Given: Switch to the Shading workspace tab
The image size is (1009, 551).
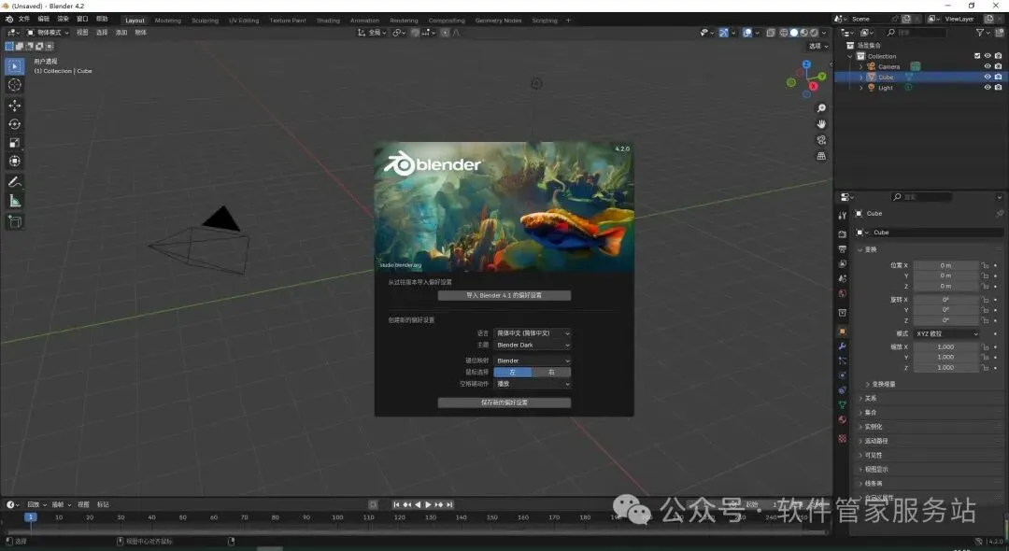Looking at the screenshot, I should pyautogui.click(x=328, y=21).
